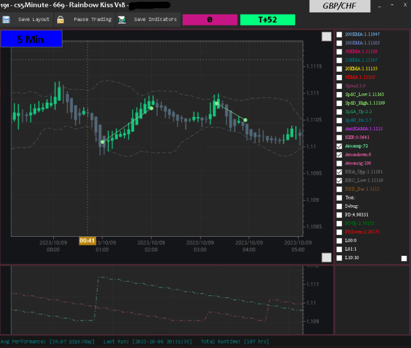Tick the PD:4.90351 checkbox
The image size is (411, 348).
[x=339, y=214]
